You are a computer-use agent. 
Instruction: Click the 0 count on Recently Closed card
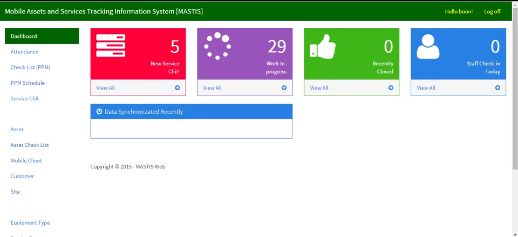(388, 46)
